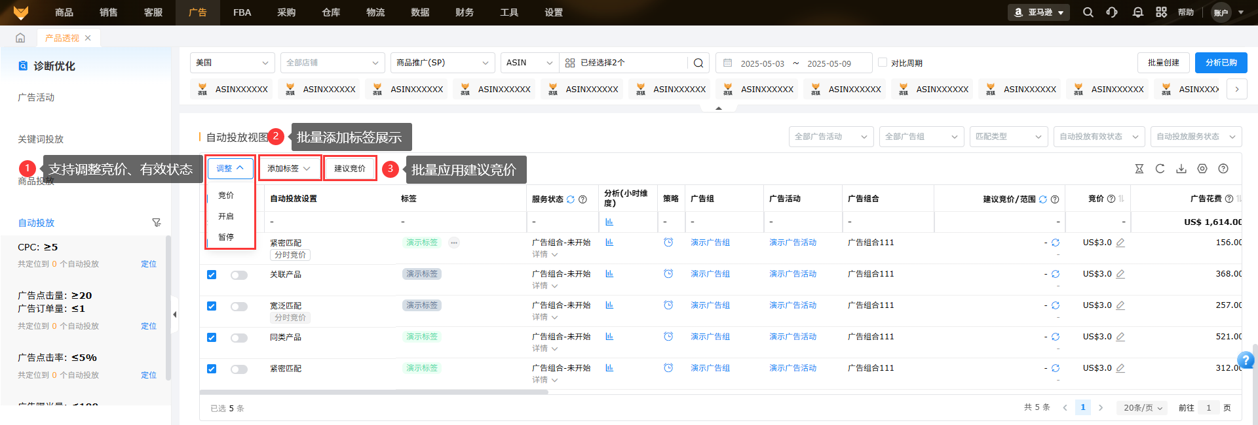The width and height of the screenshot is (1258, 425).
Task: Click the 批量创建 button
Action: [x=1163, y=63]
